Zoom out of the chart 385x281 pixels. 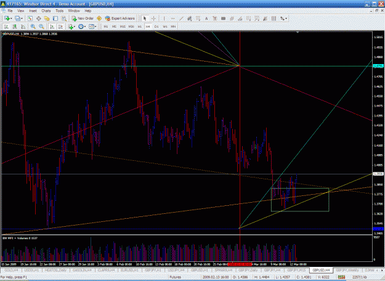point(41,26)
